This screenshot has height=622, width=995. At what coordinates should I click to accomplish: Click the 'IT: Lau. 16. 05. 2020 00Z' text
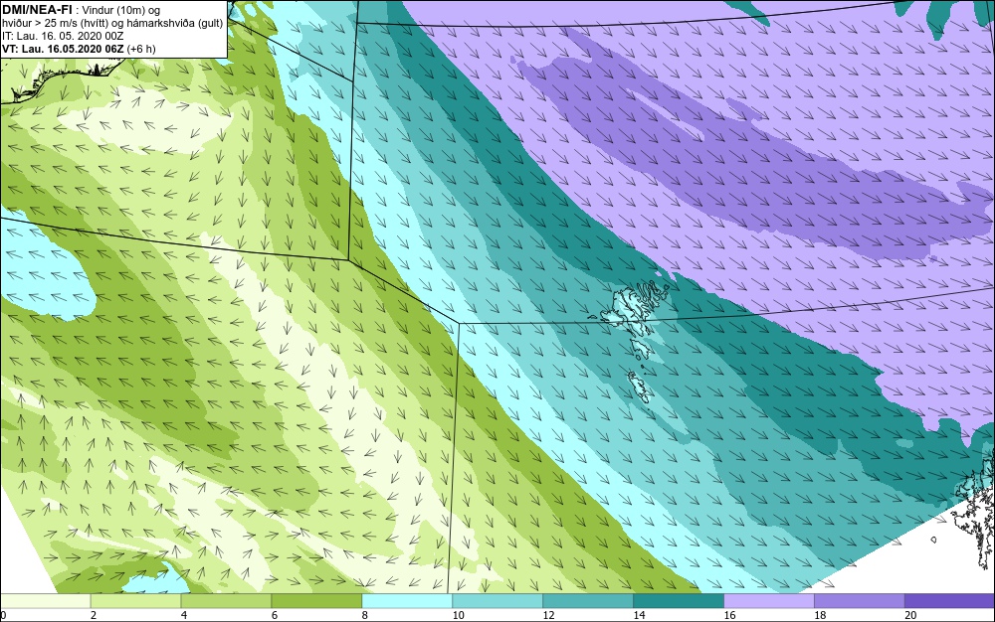click(x=61, y=36)
